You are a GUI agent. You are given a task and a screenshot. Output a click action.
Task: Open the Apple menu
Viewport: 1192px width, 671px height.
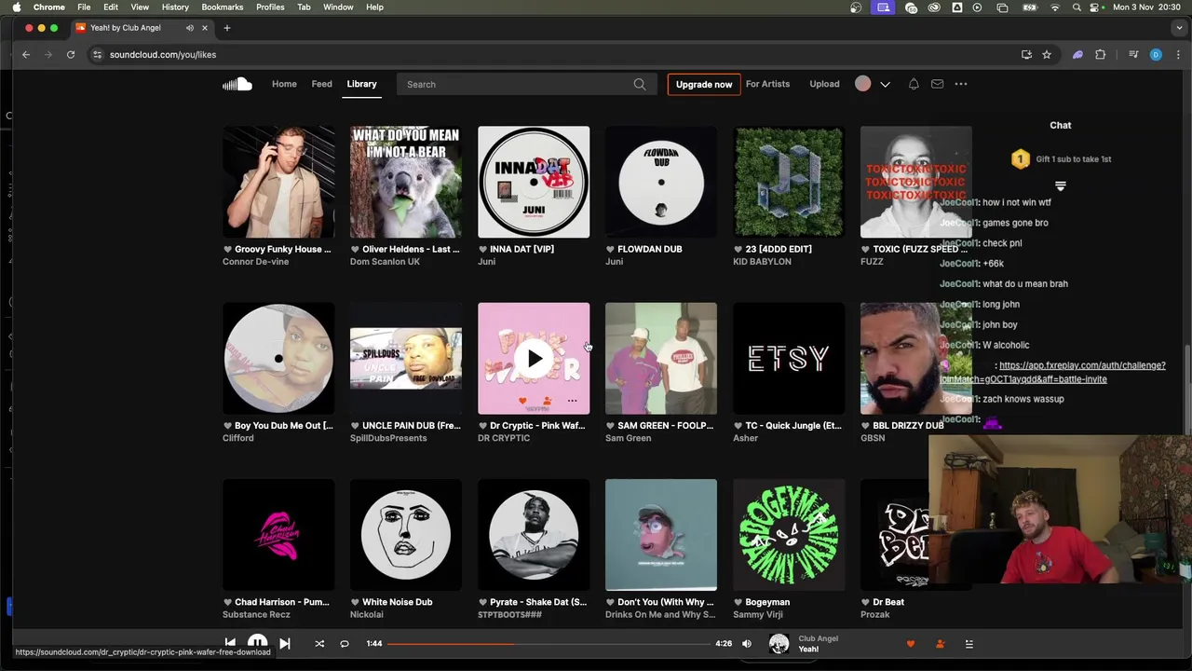pyautogui.click(x=17, y=7)
